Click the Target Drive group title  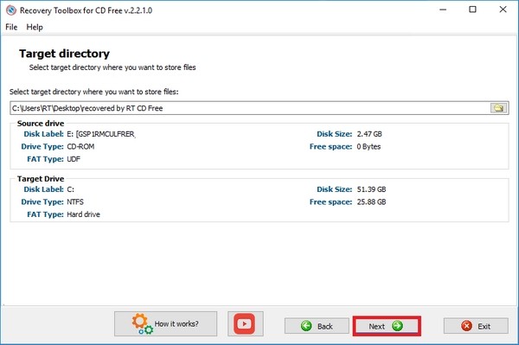[x=41, y=179]
